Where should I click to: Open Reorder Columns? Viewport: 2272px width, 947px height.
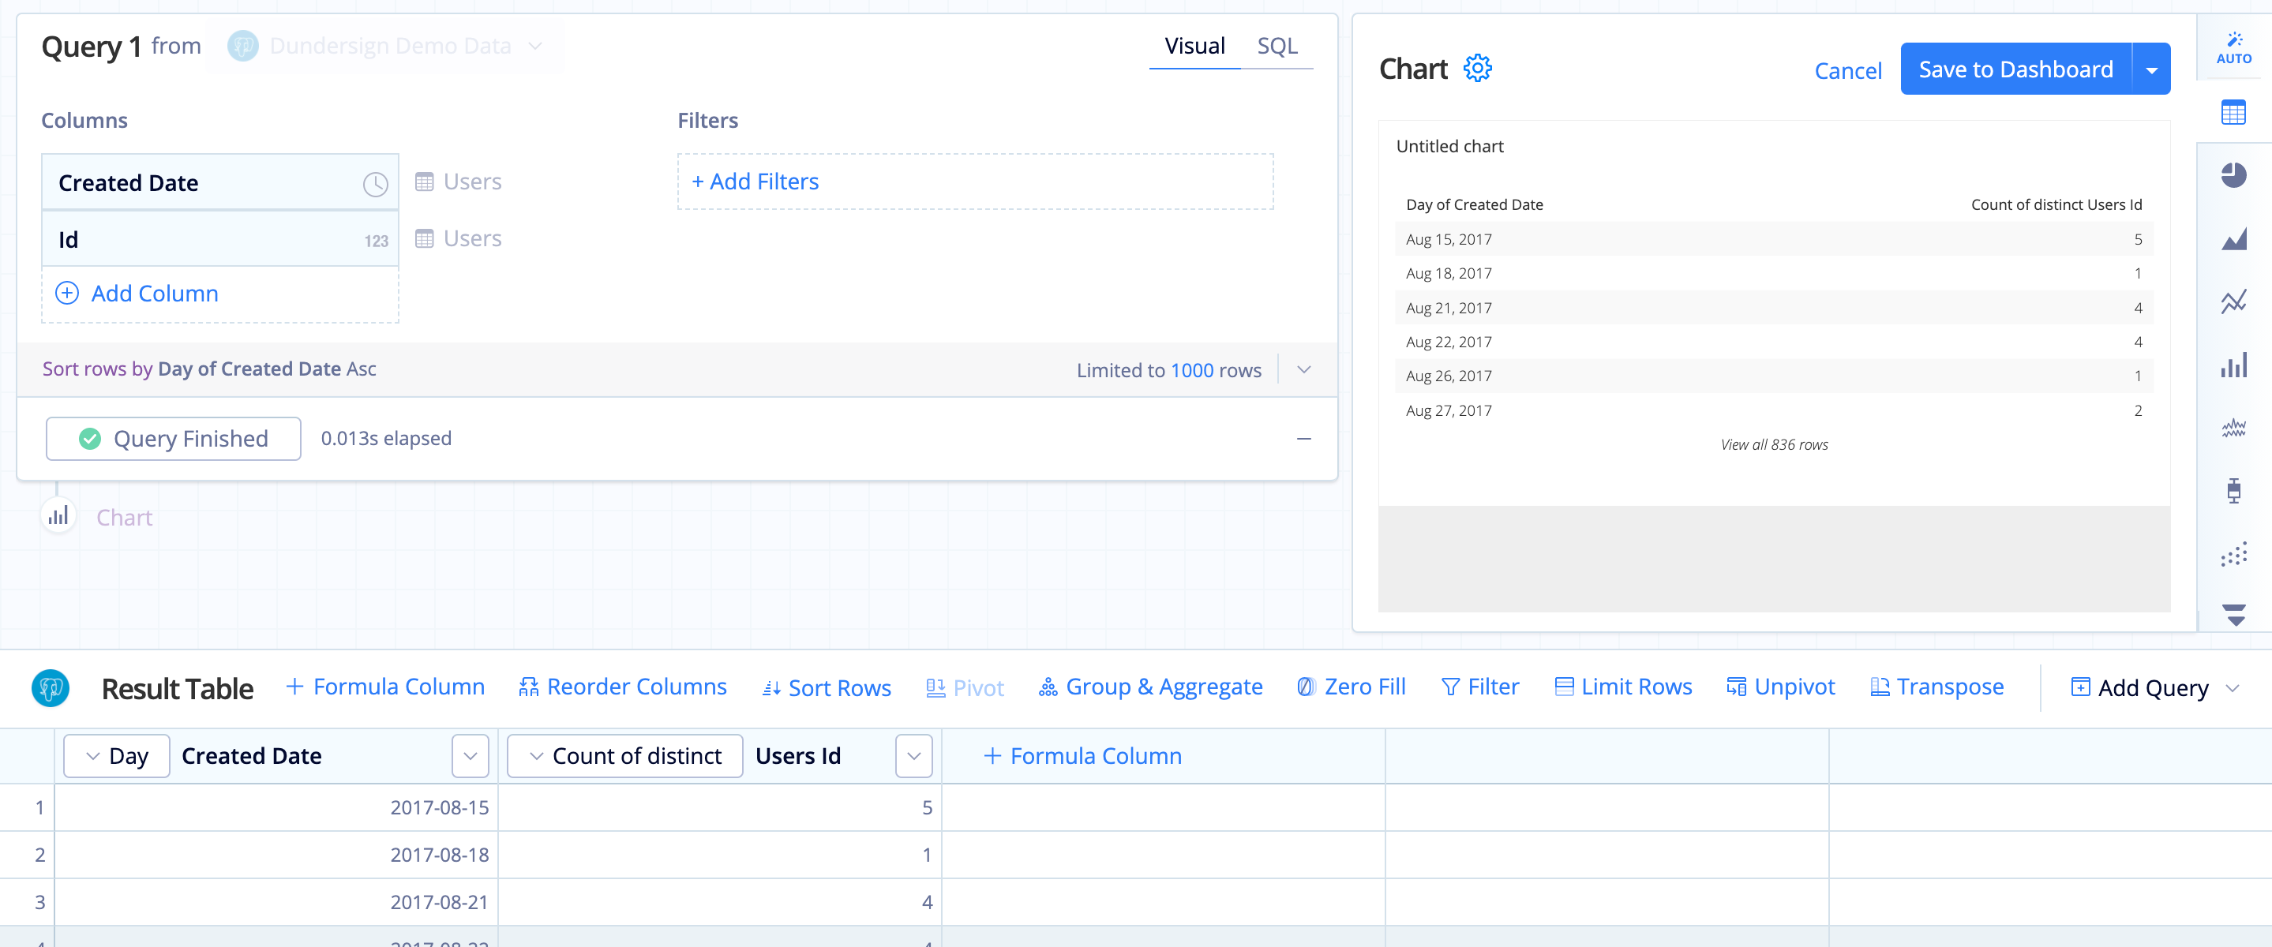[x=622, y=686]
